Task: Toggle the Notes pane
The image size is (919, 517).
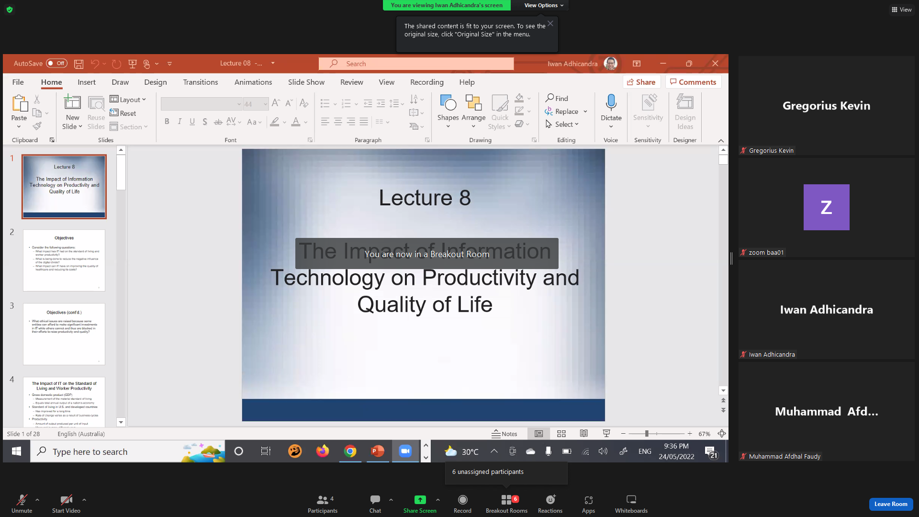Action: pyautogui.click(x=504, y=434)
